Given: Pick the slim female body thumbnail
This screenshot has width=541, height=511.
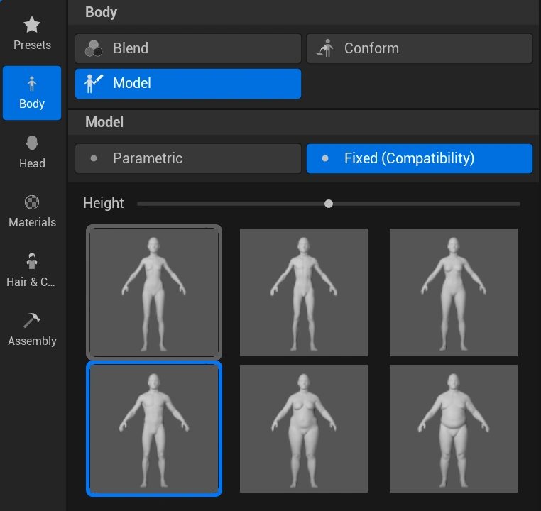Looking at the screenshot, I should click(x=154, y=292).
